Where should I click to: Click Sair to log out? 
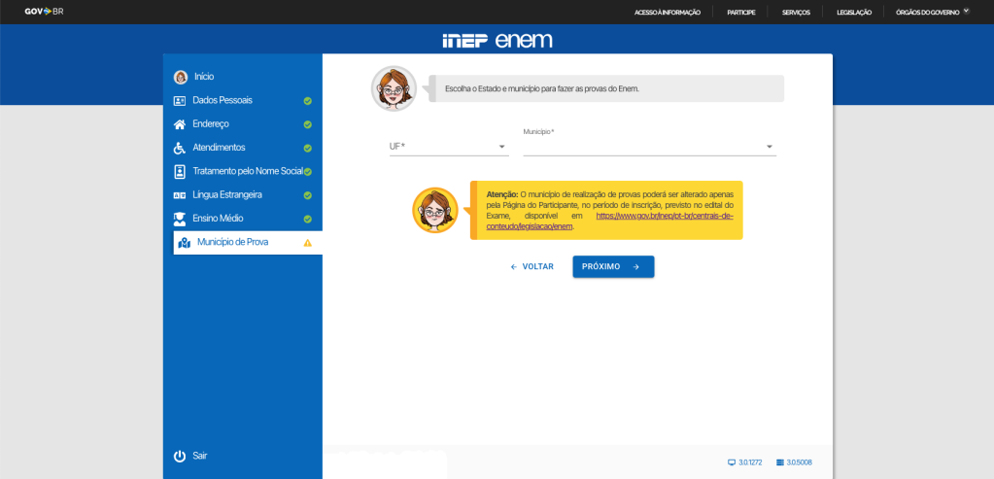click(199, 457)
